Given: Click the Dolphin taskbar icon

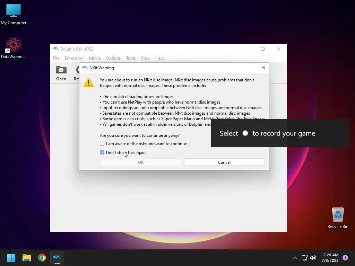Looking at the screenshot, I should tap(57, 258).
